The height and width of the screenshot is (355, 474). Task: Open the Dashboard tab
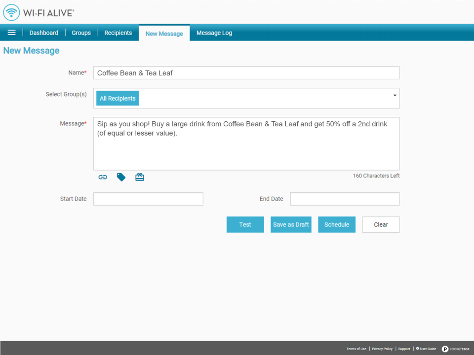43,33
